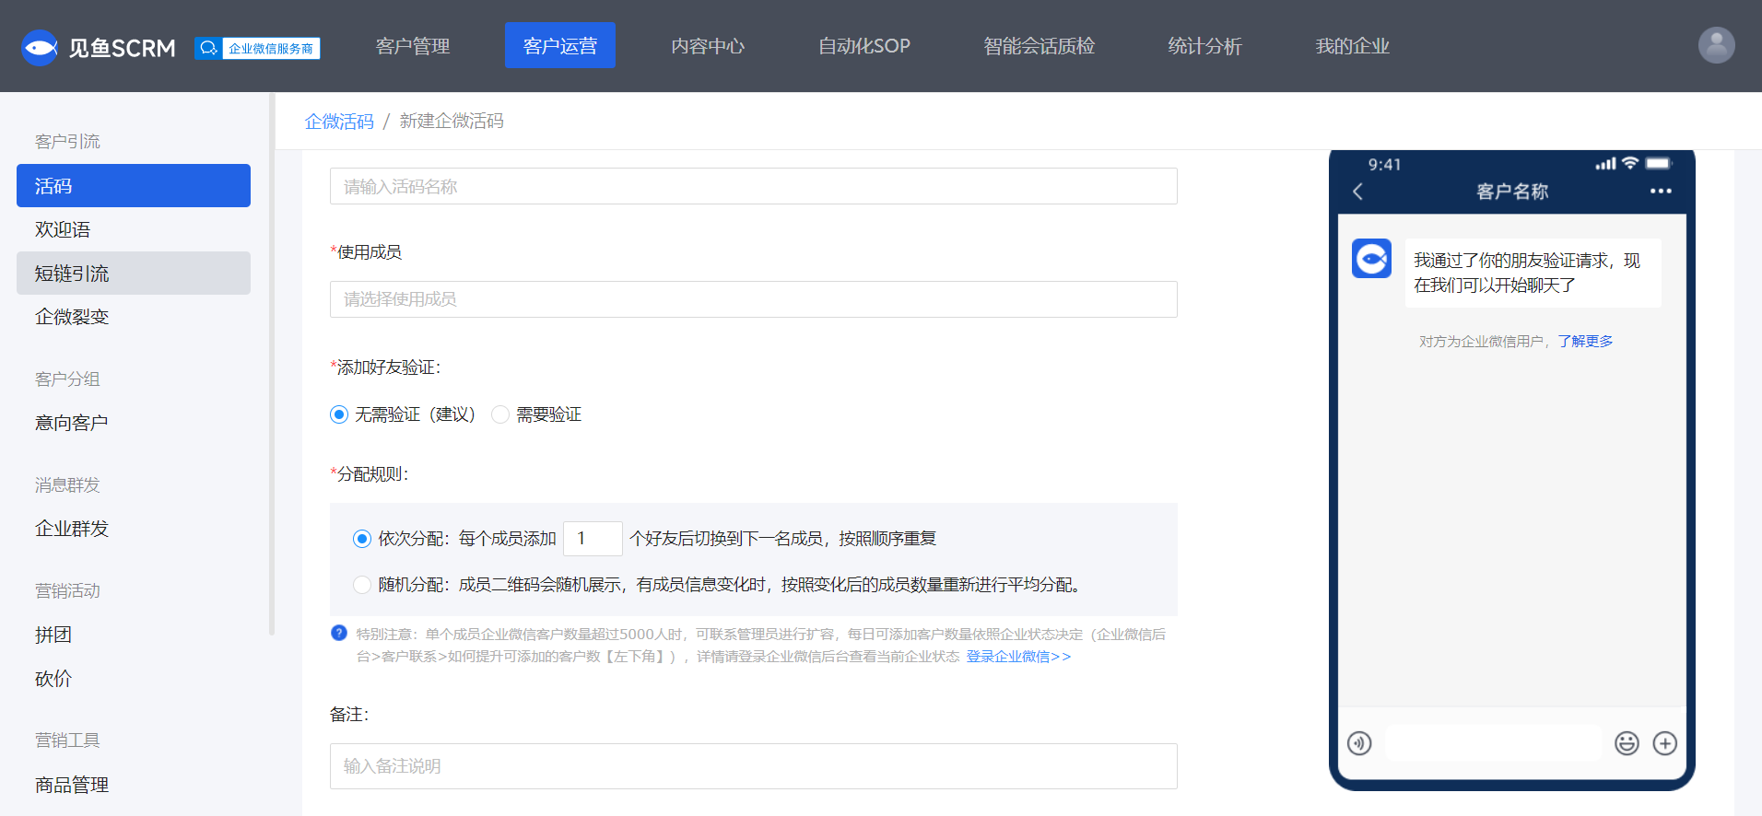
Task: Select 企微裂变 in the sidebar
Action: pyautogui.click(x=134, y=317)
